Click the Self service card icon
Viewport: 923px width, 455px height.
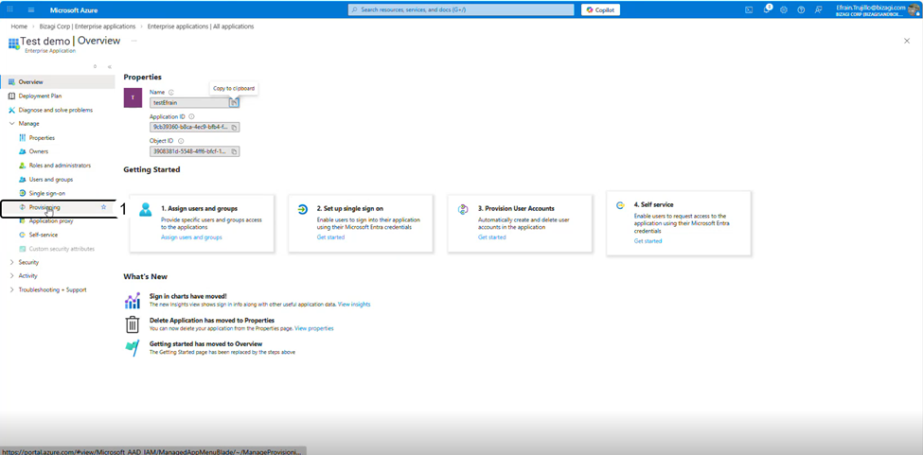(x=620, y=205)
